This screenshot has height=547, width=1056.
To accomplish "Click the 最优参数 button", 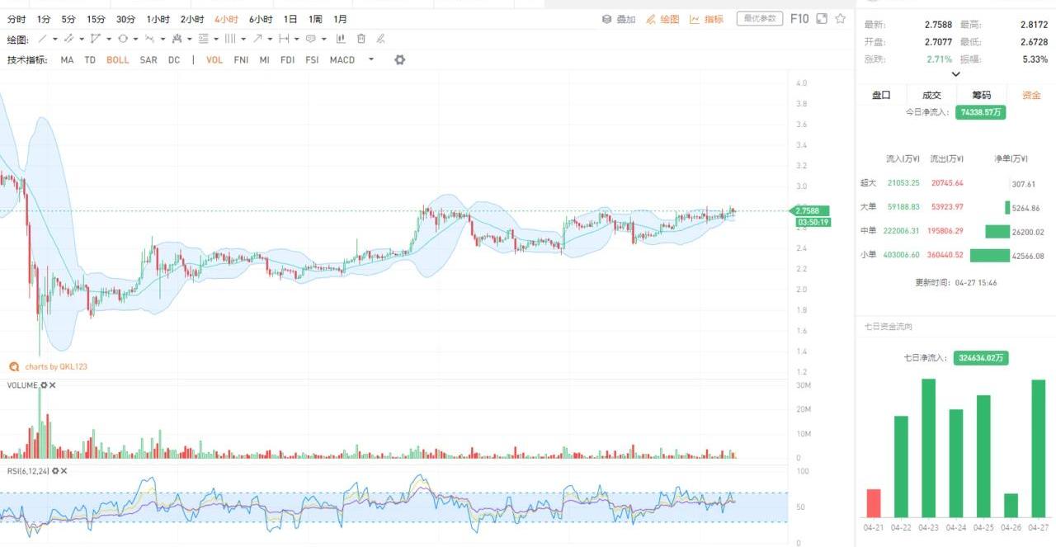I will tap(759, 19).
